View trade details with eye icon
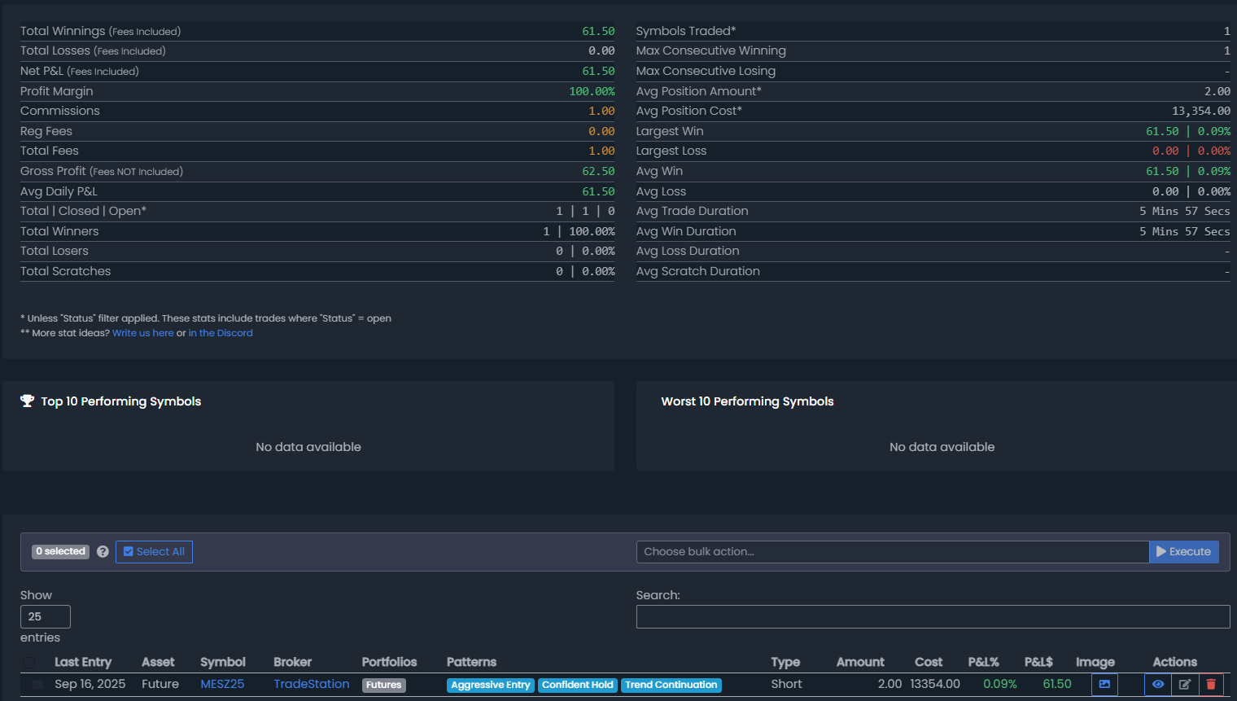1237x701 pixels. pyautogui.click(x=1157, y=685)
